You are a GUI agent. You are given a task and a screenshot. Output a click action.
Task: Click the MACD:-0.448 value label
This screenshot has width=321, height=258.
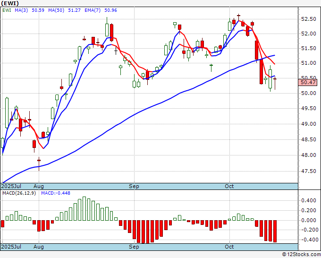point(56,193)
